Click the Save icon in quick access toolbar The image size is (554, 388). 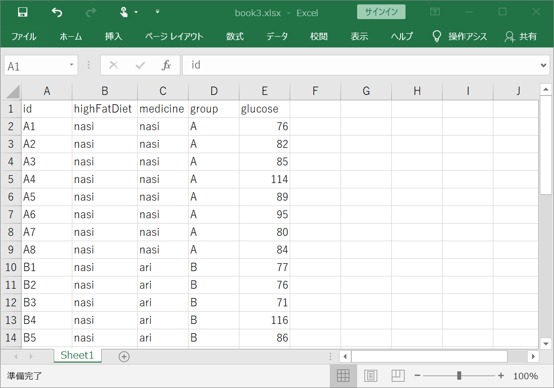pyautogui.click(x=22, y=12)
